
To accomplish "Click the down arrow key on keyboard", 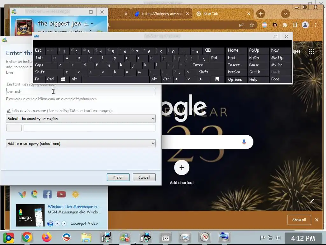I will (x=190, y=79).
